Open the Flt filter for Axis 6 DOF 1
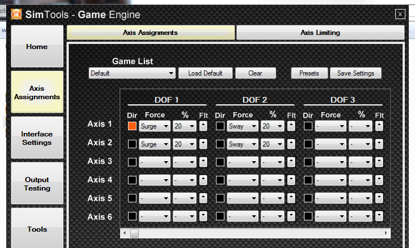415x248 pixels. [203, 216]
